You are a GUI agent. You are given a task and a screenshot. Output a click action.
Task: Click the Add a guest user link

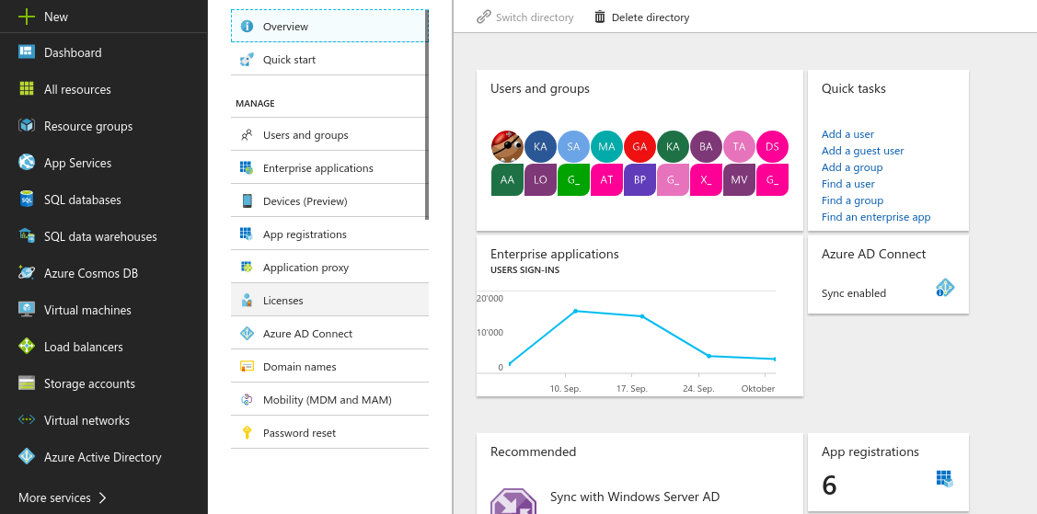862,151
